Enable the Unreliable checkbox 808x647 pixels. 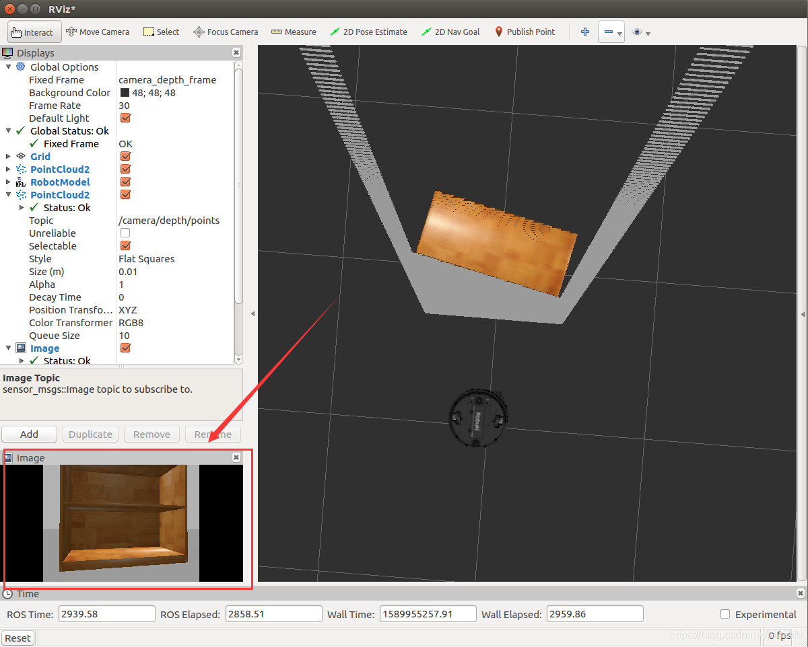pyautogui.click(x=125, y=233)
